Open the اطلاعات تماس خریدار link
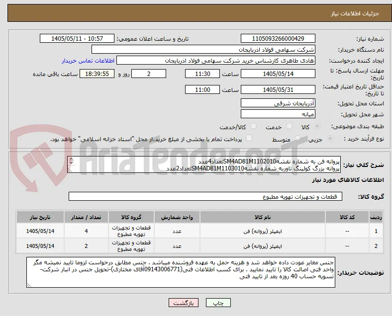 [x=88, y=61]
